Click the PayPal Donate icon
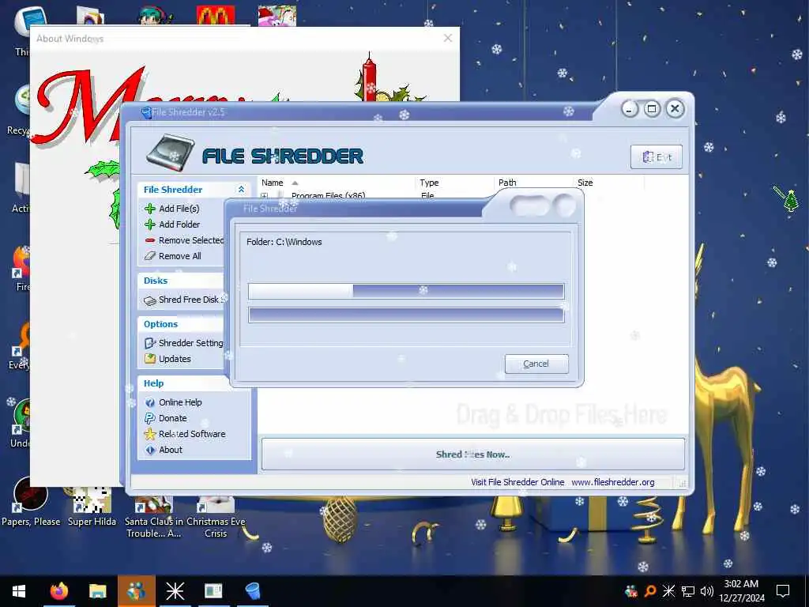Screen dimensions: 809x607 150,418
